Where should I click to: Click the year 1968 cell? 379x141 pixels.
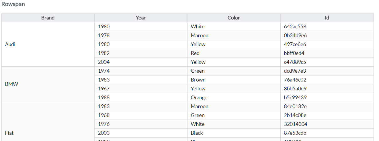pos(141,115)
